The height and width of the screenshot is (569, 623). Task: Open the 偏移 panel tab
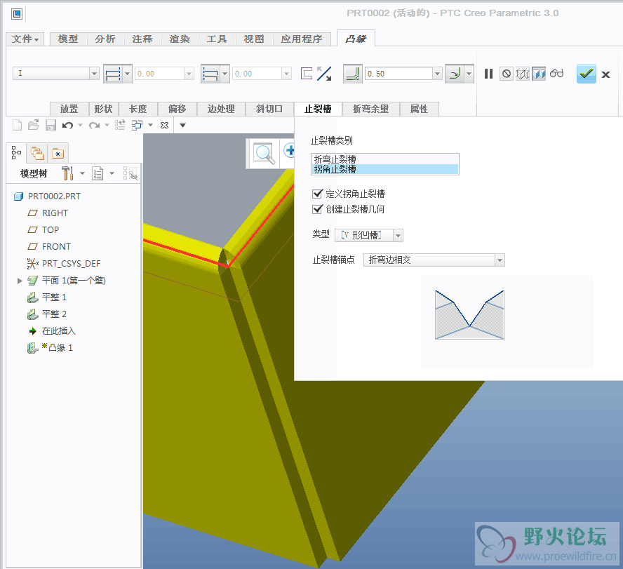tap(177, 109)
